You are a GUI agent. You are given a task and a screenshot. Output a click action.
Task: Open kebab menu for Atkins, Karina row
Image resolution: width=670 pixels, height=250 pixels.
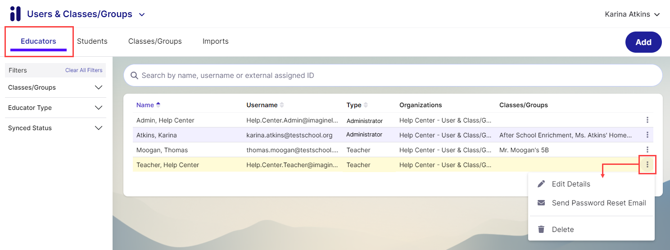(647, 135)
